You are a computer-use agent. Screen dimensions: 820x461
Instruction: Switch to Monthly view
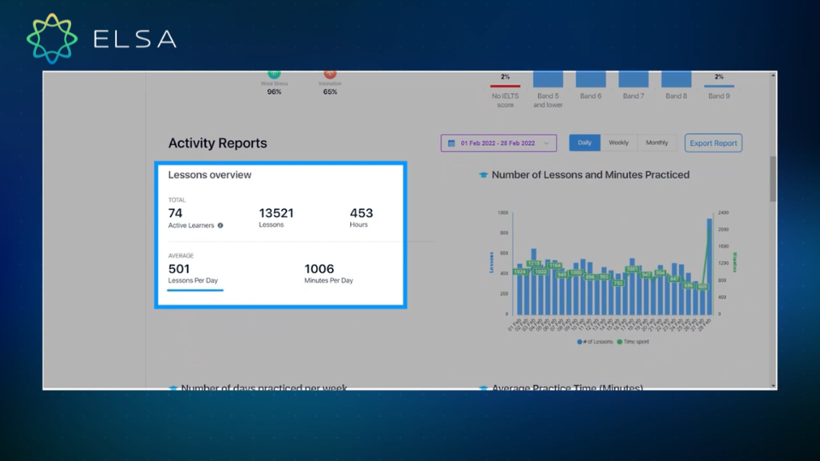tap(657, 143)
